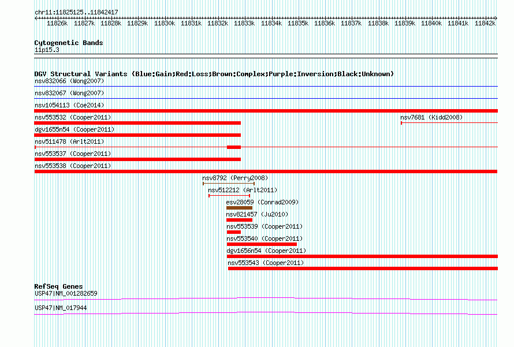Select the nsv512212 (Arlt2011) label
This screenshot has height=347, width=514.
243,190
